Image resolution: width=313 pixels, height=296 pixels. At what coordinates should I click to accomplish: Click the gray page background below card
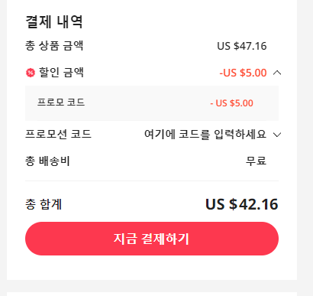coord(152,286)
